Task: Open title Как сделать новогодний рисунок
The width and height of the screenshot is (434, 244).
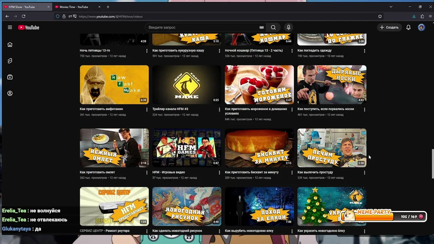Action: [177, 231]
